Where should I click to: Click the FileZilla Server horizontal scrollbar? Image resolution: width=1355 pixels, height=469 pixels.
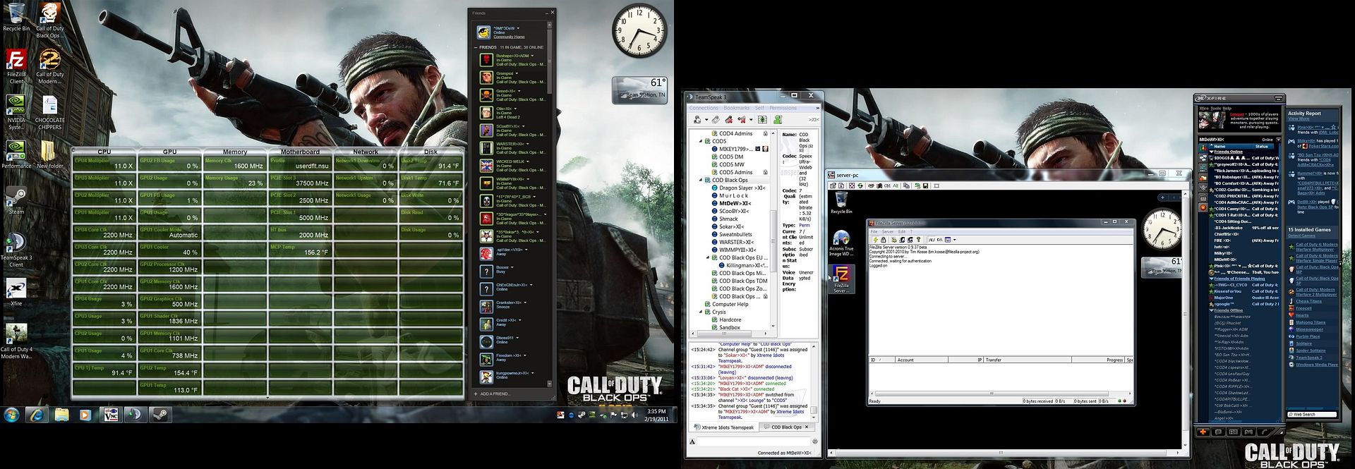[992, 394]
